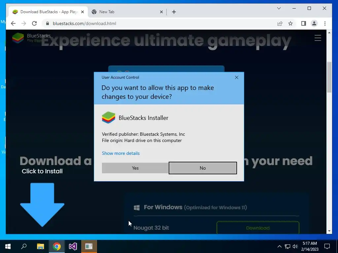Click the BlueStacks Installer app icon

(108, 118)
